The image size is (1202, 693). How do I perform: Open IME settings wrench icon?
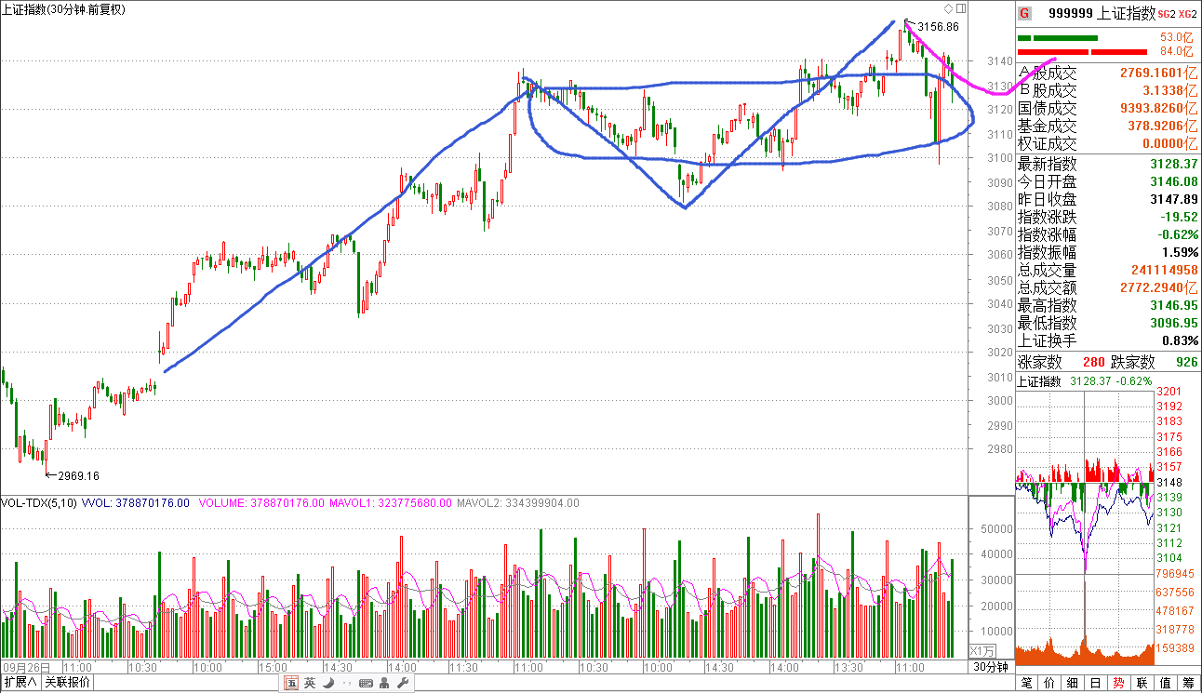point(403,683)
